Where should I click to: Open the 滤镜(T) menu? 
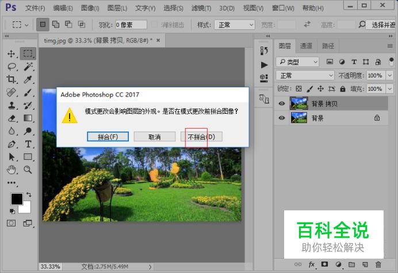pyautogui.click(x=201, y=8)
